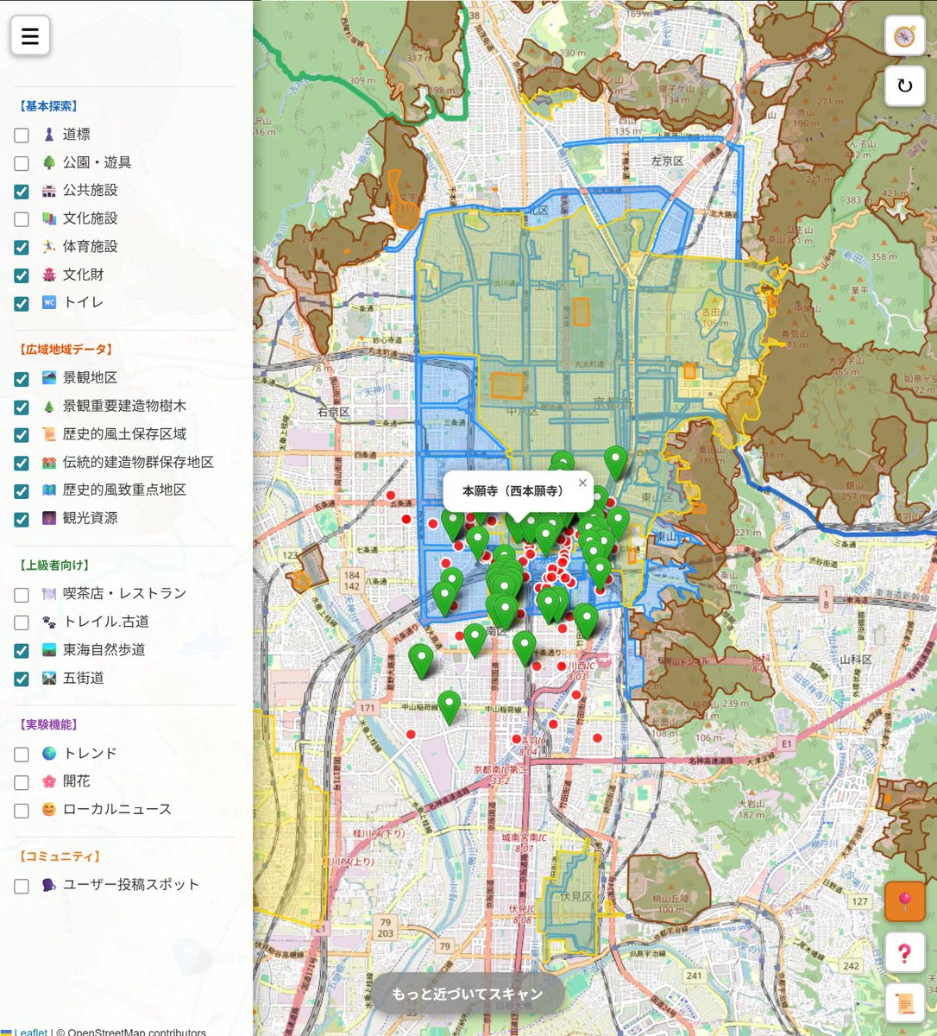The width and height of the screenshot is (937, 1036).
Task: Click the トレンド globe icon
Action: point(49,754)
